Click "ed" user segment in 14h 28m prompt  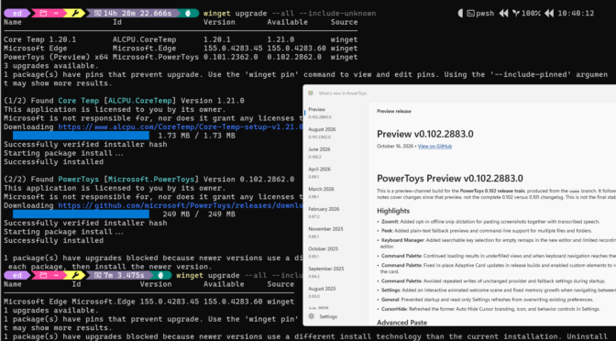coord(17,14)
